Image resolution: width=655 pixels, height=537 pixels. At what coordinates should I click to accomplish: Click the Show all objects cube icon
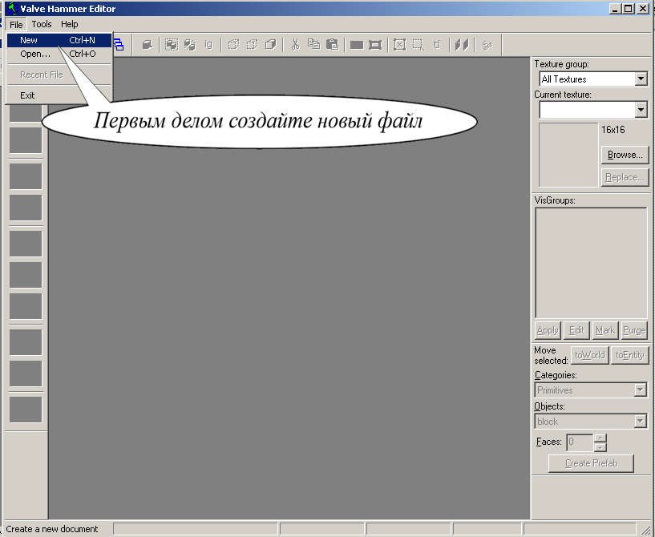[x=271, y=44]
